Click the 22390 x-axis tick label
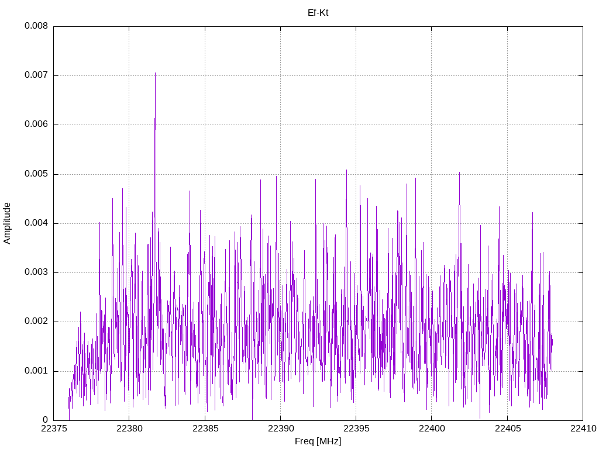 [x=280, y=429]
